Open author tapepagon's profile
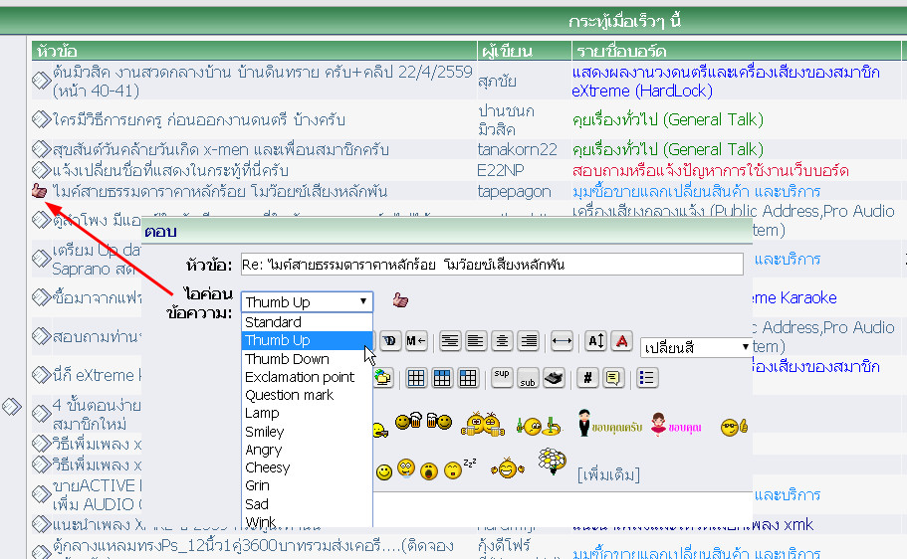 pos(514,191)
